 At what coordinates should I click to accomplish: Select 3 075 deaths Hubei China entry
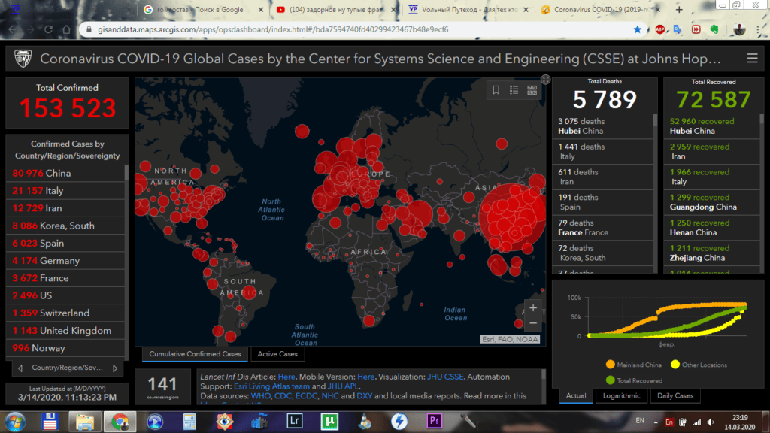pos(603,126)
